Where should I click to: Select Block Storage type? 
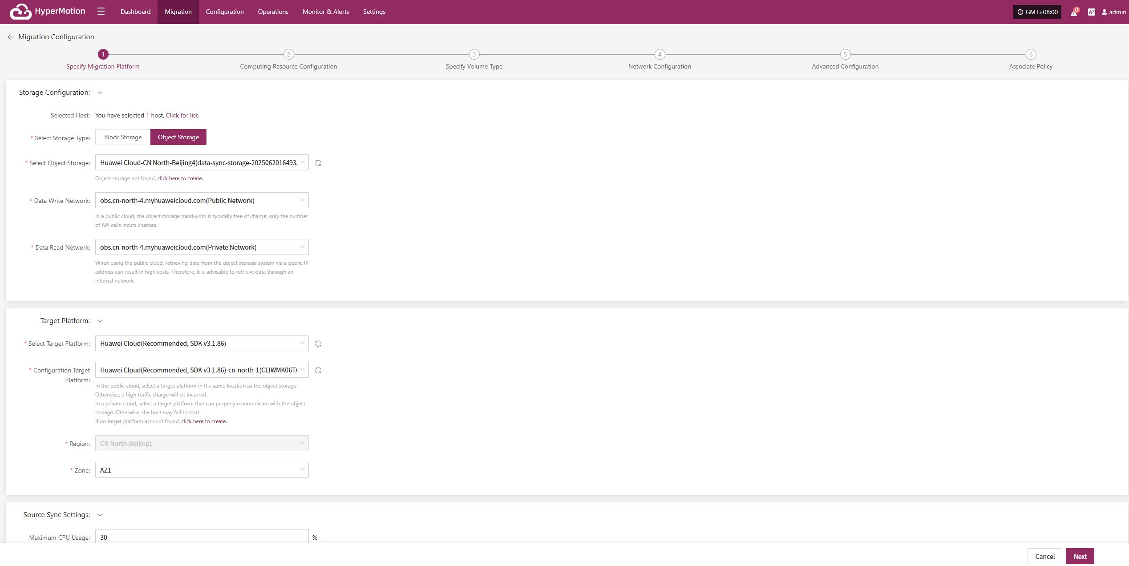tap(123, 137)
